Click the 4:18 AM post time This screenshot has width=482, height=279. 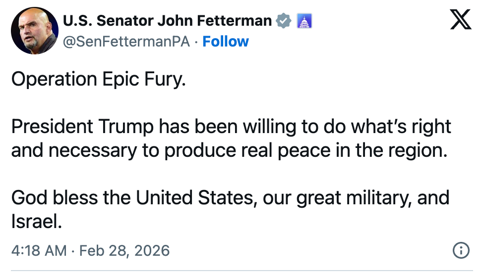click(39, 250)
